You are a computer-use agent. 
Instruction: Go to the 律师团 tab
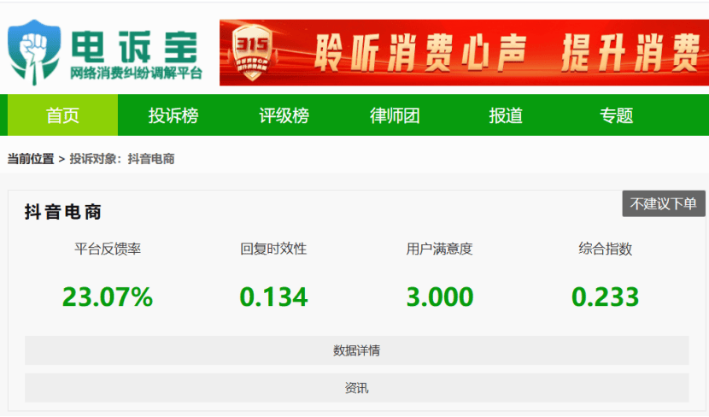tap(395, 115)
